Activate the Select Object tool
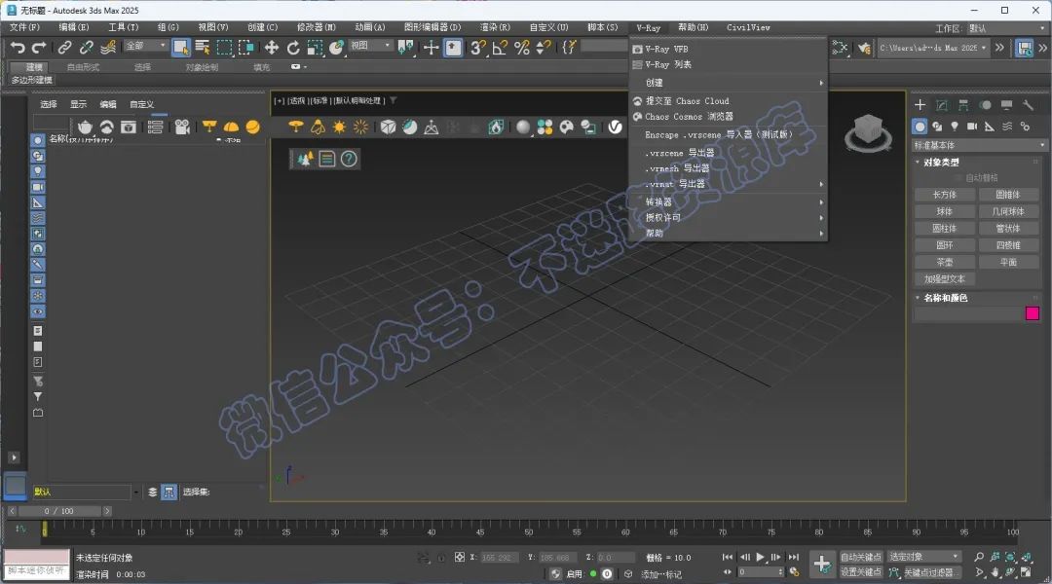 (181, 47)
